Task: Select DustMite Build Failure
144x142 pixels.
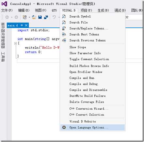Action: pos(92,96)
